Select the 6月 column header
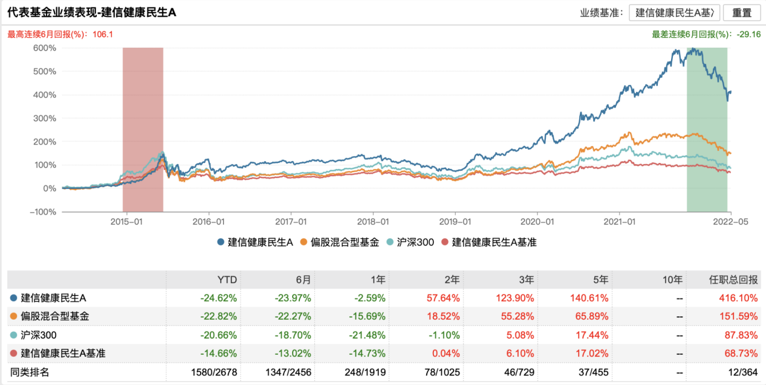Image resolution: width=766 pixels, height=385 pixels. tap(303, 280)
